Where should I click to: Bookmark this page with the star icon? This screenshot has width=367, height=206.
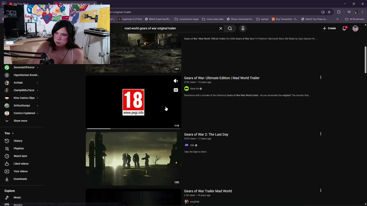pyautogui.click(x=329, y=12)
